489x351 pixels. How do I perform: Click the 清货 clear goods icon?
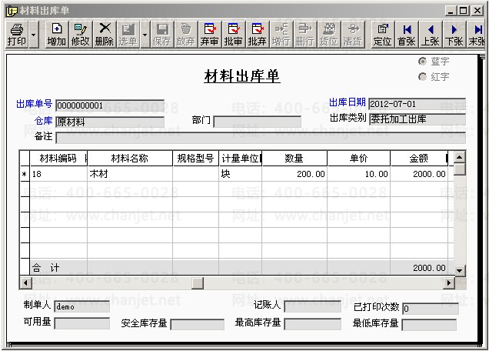pyautogui.click(x=353, y=35)
